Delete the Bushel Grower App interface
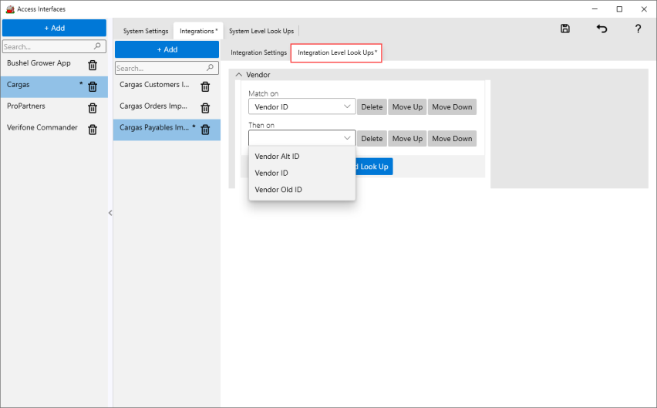 93,65
